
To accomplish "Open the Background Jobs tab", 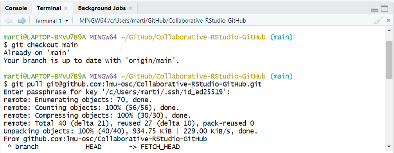I will (x=102, y=8).
